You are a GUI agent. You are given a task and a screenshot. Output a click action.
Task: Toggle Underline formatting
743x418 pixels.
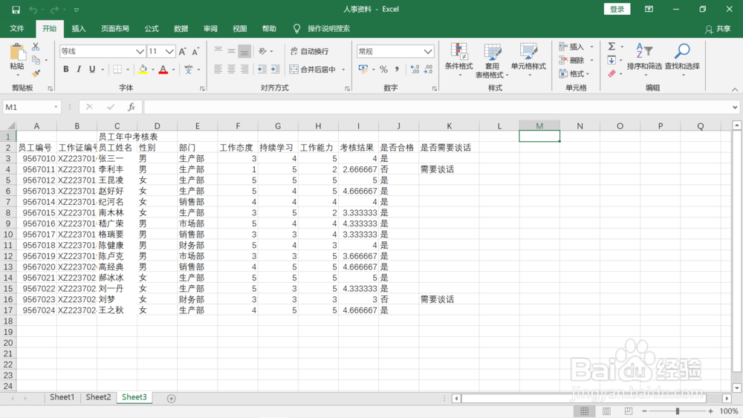92,70
